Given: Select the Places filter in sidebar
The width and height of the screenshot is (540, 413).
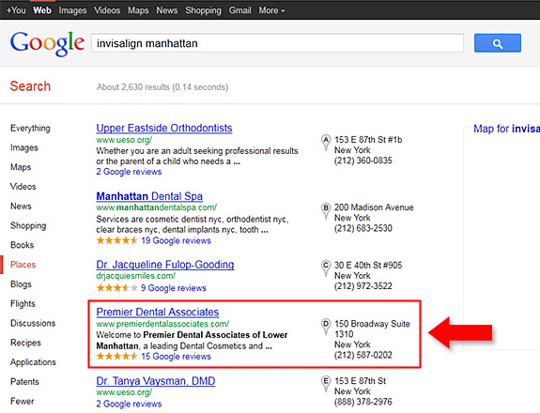Looking at the screenshot, I should tap(23, 265).
